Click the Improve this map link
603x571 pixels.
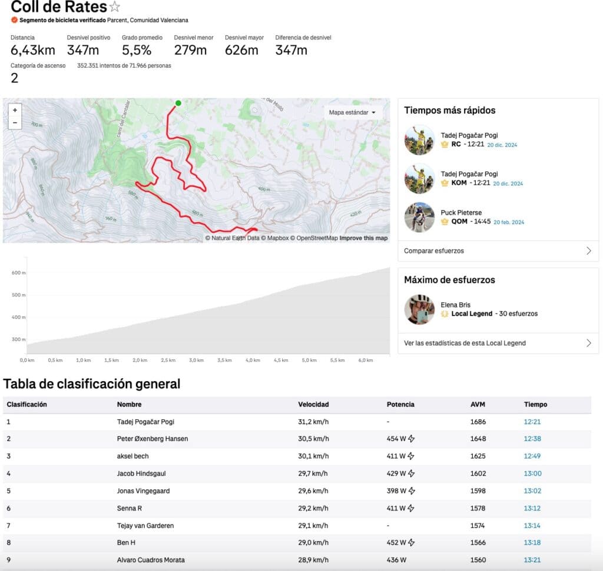pyautogui.click(x=363, y=238)
